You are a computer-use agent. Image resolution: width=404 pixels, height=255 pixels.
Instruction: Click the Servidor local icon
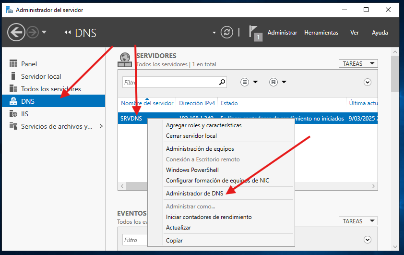pyautogui.click(x=13, y=76)
